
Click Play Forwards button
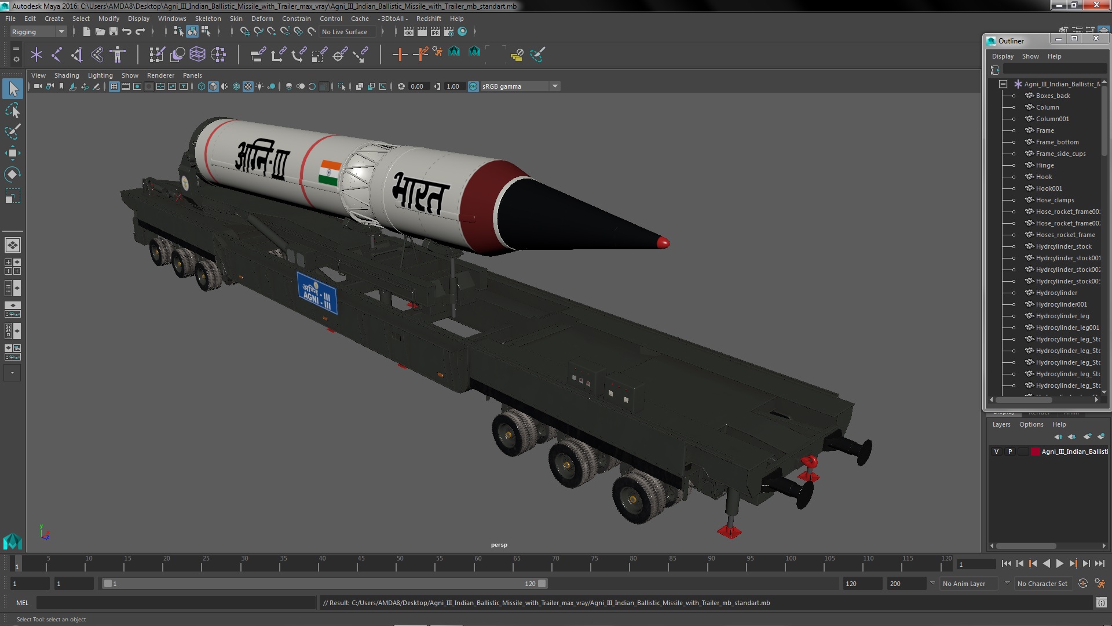[x=1059, y=564]
